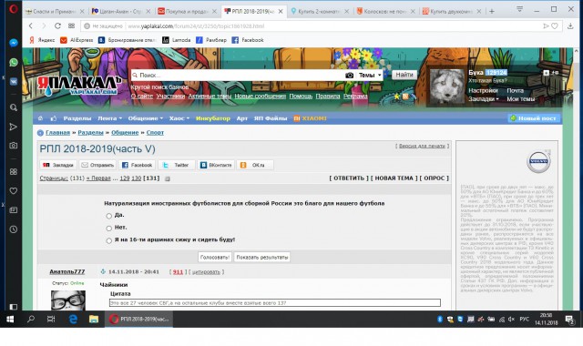Expand the 'Общение' menu
583x346 pixels.
pyautogui.click(x=146, y=118)
